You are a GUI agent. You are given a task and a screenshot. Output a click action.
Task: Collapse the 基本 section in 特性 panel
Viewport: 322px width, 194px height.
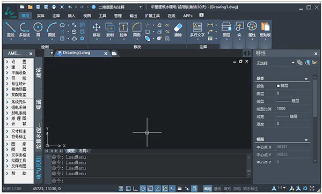pyautogui.click(x=306, y=79)
